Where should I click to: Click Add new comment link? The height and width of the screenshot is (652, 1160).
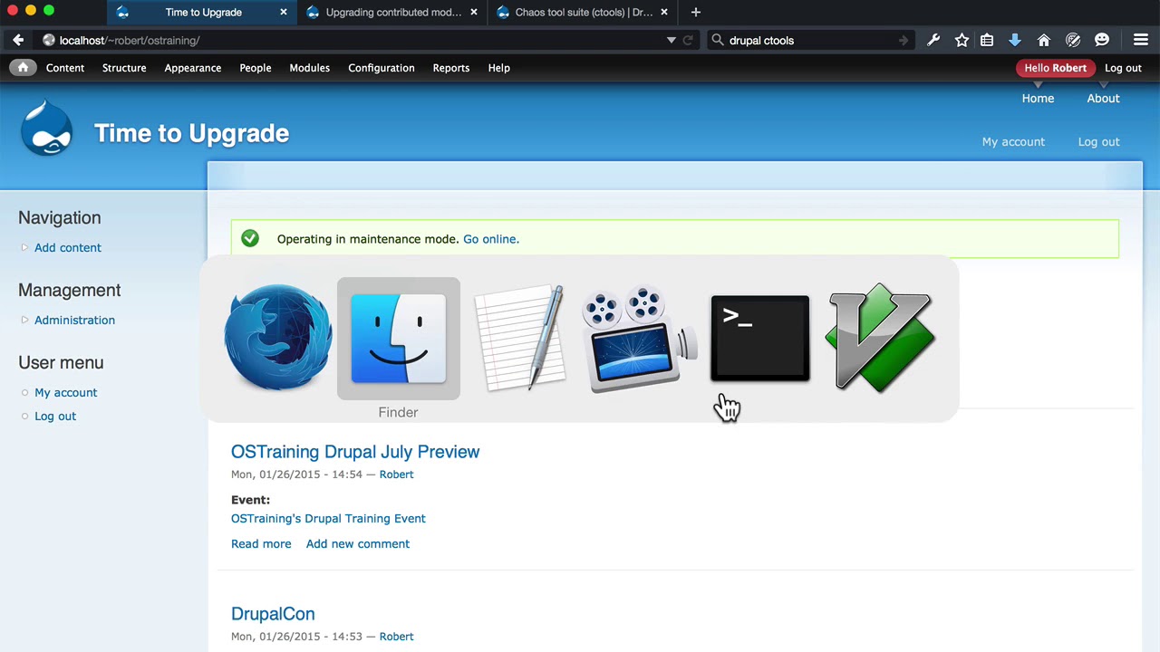(x=358, y=543)
